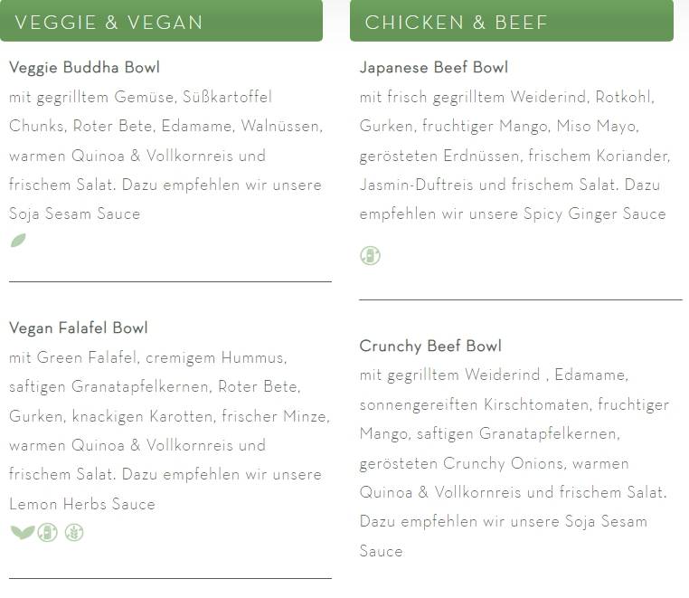Viewport: 689px width, 598px height.
Task: Select the VEGGIE & VEGAN category header
Action: click(x=161, y=21)
